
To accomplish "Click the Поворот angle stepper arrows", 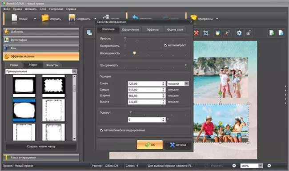I will coord(163,119).
